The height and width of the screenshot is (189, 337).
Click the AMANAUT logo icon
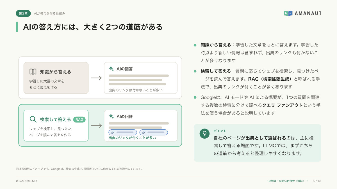tap(288, 13)
